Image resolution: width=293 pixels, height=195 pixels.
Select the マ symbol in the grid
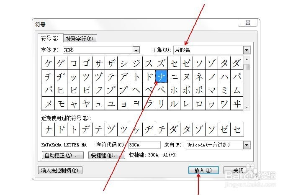pyautogui.click(x=211, y=90)
